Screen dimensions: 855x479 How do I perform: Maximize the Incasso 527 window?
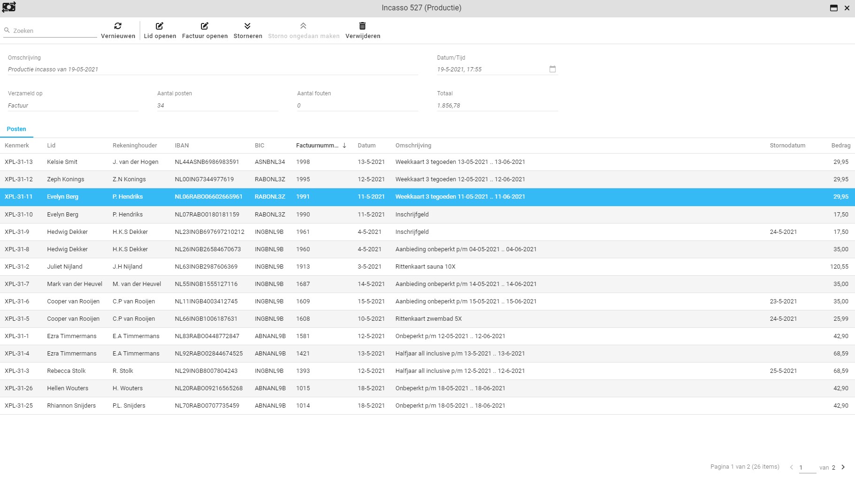coord(834,8)
